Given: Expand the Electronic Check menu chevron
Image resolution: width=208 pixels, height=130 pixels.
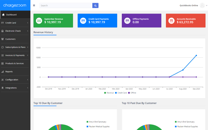Looking at the screenshot, I should coord(28,31).
